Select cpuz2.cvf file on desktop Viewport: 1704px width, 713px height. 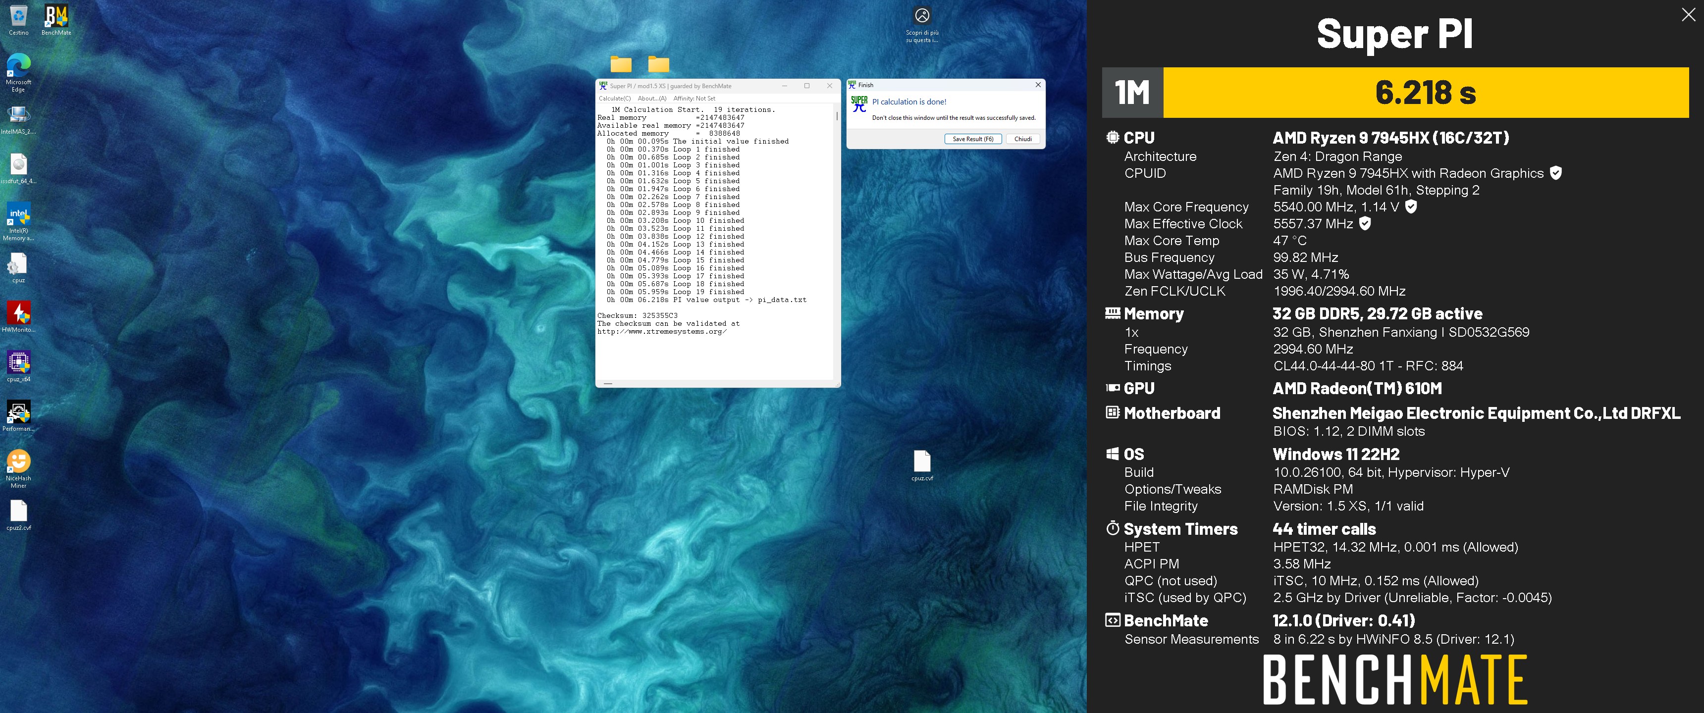18,515
